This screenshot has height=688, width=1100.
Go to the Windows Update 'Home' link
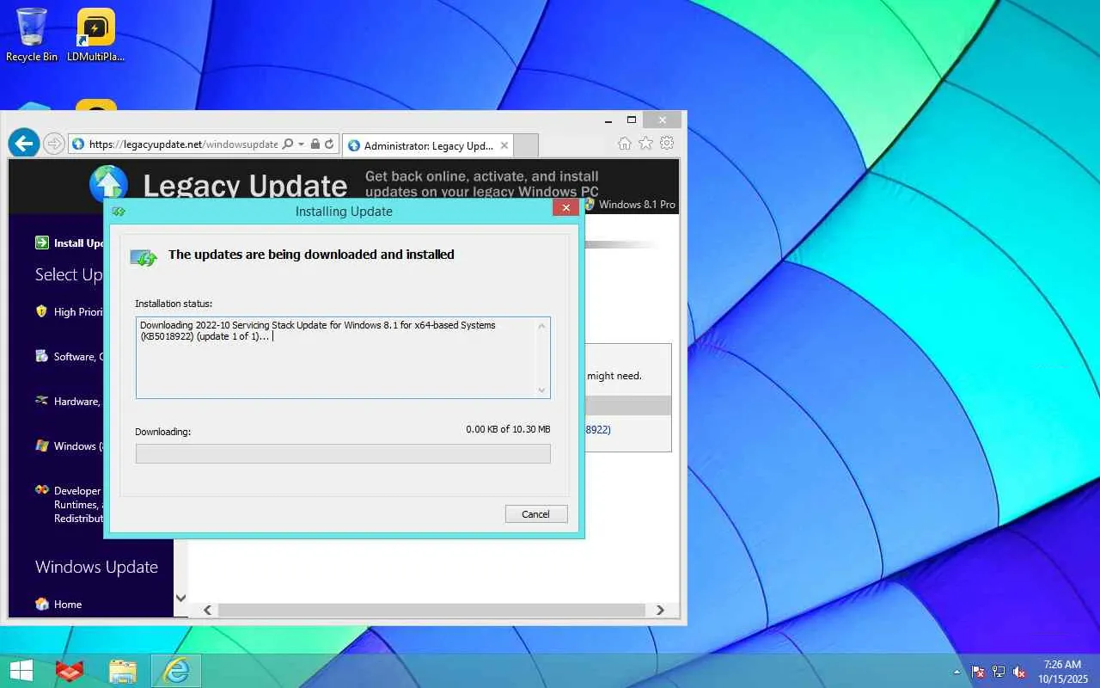pos(68,604)
